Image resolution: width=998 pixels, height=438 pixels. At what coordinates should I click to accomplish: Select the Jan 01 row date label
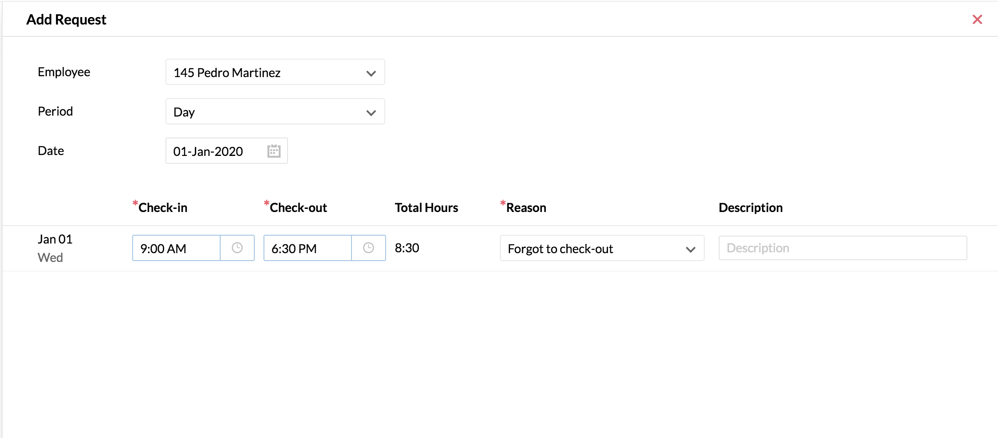55,239
